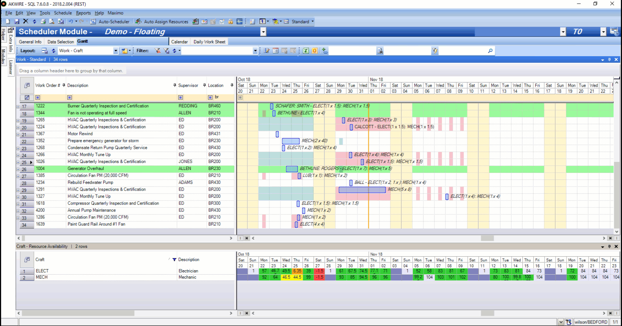Open the Schedule menu
This screenshot has width=622, height=326.
point(63,13)
